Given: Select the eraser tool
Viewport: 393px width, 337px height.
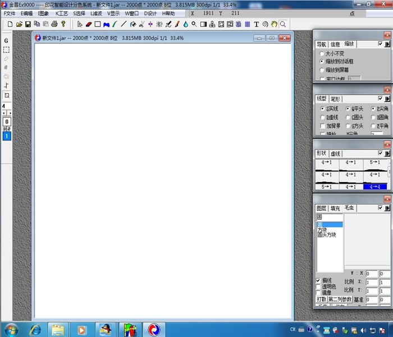Looking at the screenshot, I should pyautogui.click(x=89, y=24).
